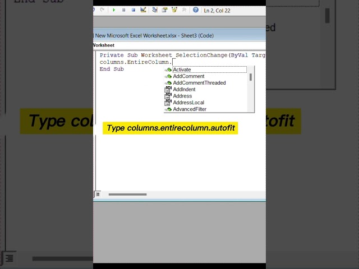Open the Worksheet object dropdown
359x269 pixels.
click(x=179, y=45)
